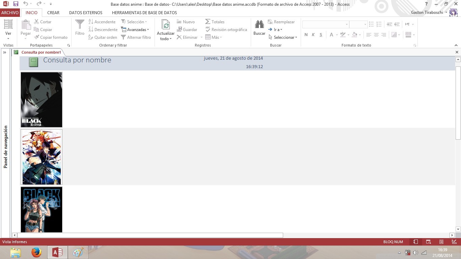Open the font size combo box
Screen dimensions: 461x259
tap(358, 24)
